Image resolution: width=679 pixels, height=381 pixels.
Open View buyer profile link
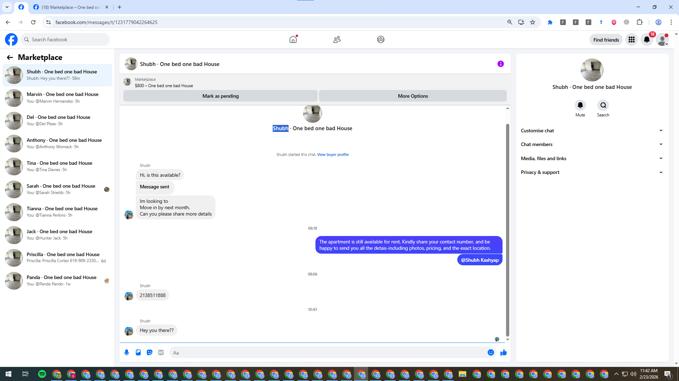tap(332, 155)
